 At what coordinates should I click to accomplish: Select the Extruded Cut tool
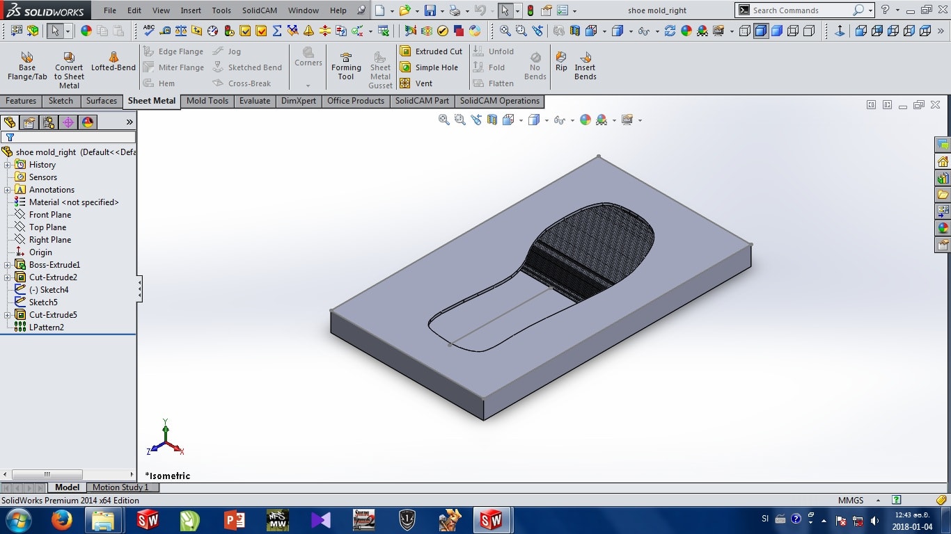(x=431, y=51)
